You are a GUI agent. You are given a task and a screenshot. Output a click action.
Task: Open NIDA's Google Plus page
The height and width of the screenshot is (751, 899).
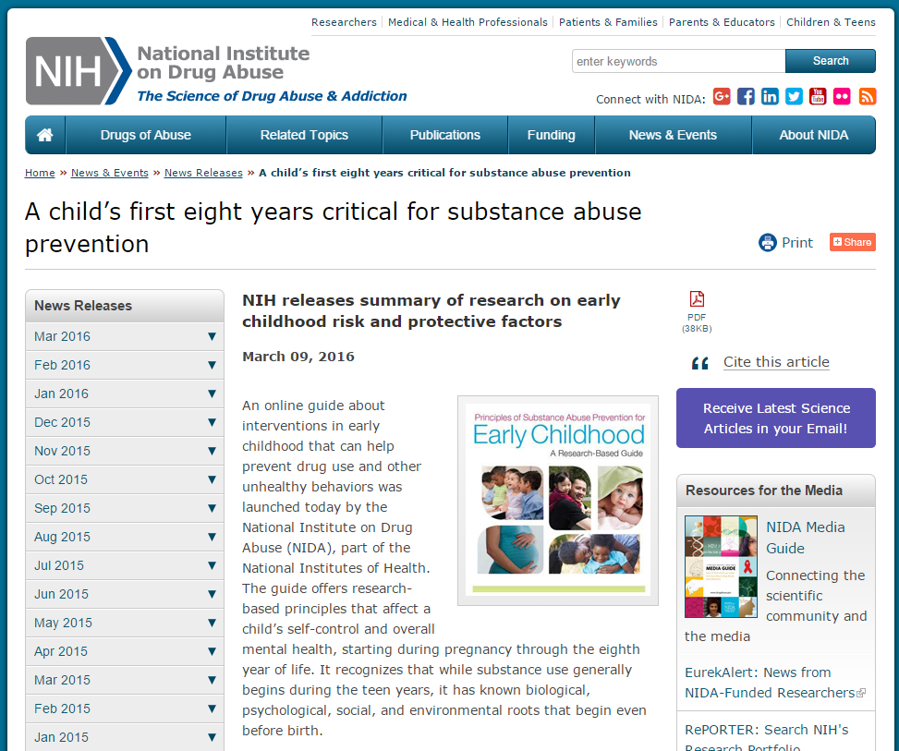tap(722, 96)
